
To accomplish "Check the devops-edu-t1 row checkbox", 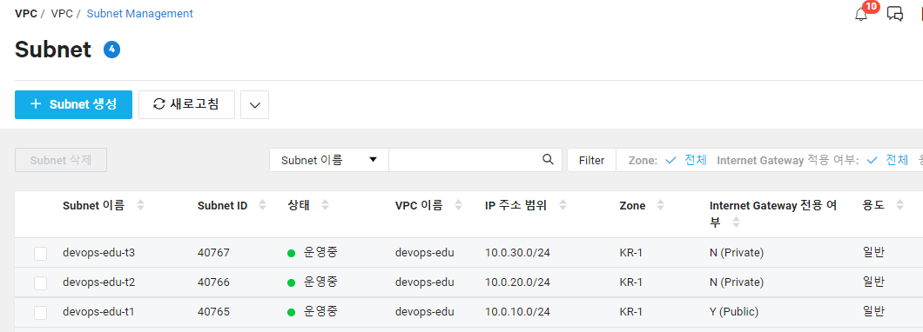I will point(40,312).
